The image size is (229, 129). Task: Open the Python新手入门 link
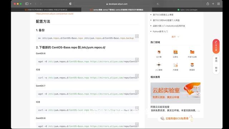(160, 32)
